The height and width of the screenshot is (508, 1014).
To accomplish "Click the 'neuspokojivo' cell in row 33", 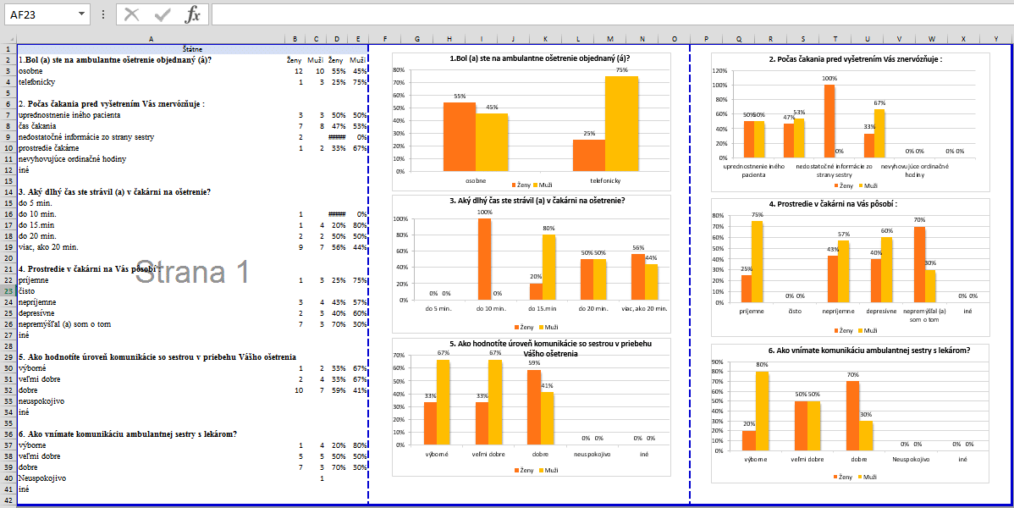I will pos(152,401).
